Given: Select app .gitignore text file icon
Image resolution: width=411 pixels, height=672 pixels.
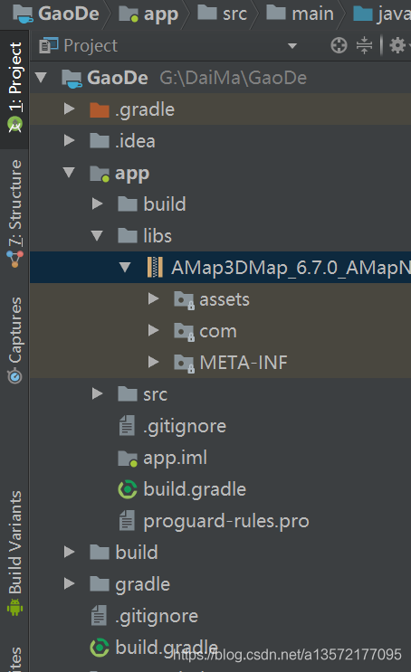Looking at the screenshot, I should 127,426.
